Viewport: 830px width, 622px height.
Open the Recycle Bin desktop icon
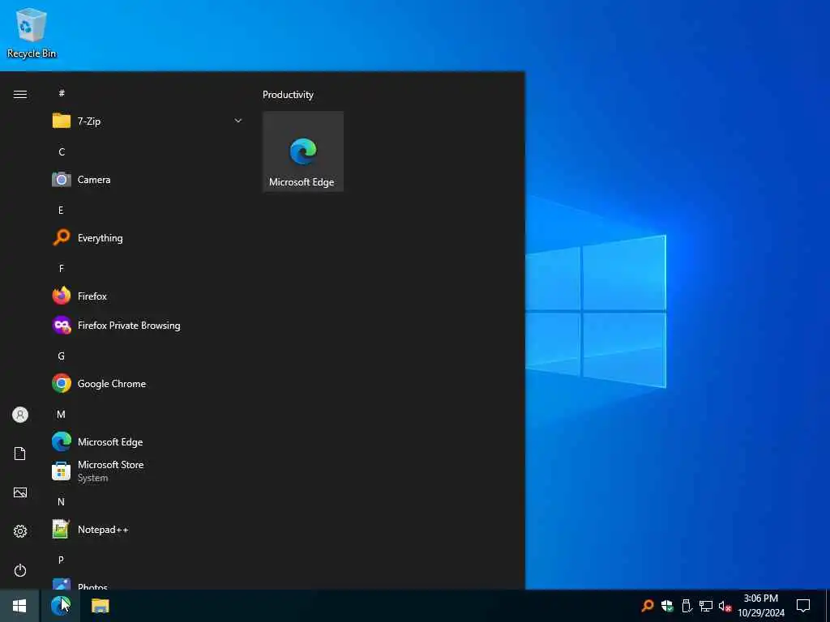[x=32, y=32]
